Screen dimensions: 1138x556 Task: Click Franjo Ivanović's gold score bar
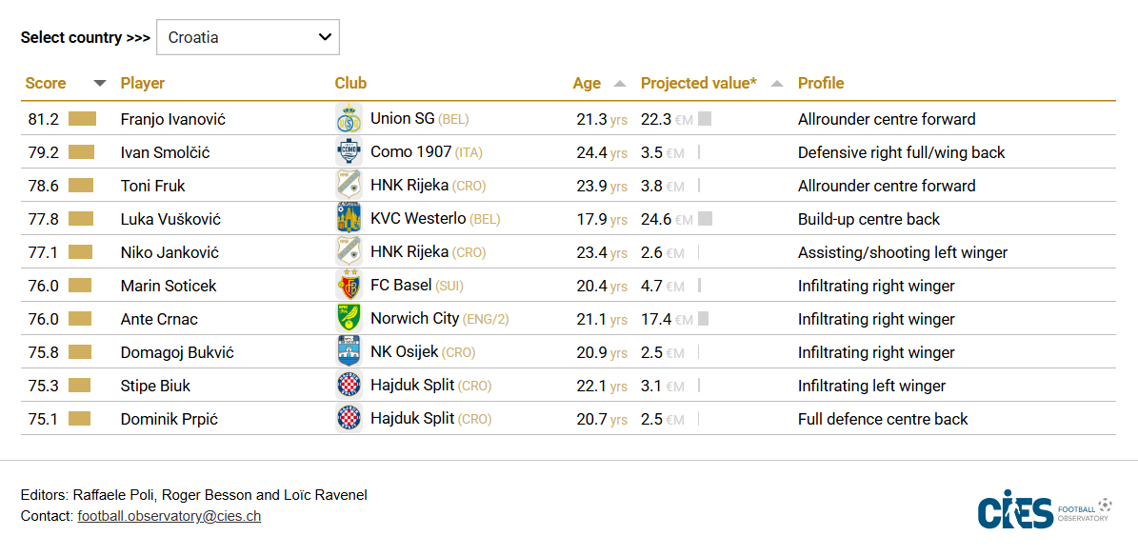(x=83, y=119)
